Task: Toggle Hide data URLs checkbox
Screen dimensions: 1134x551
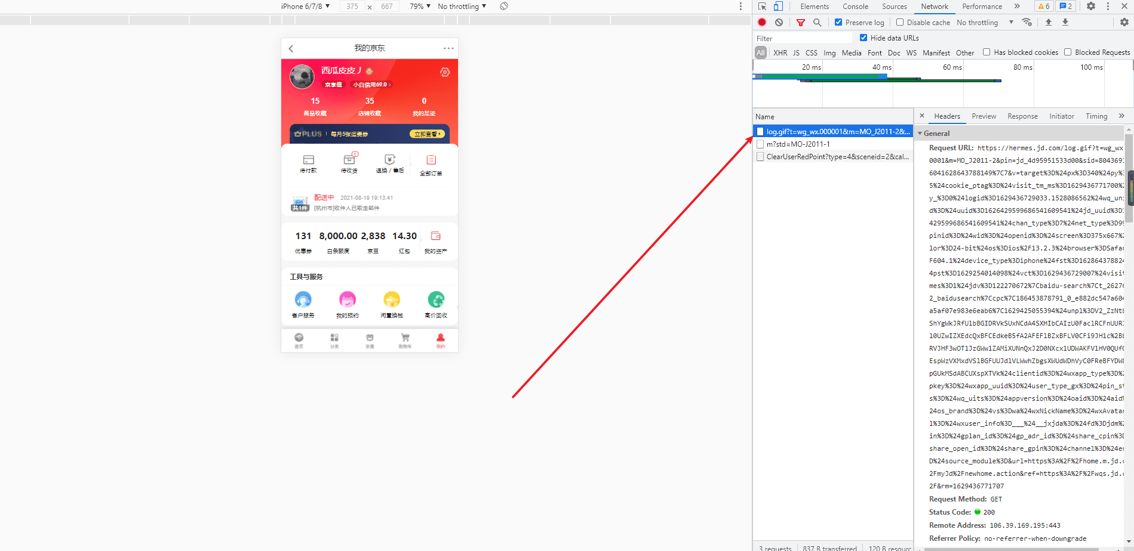Action: tap(863, 38)
